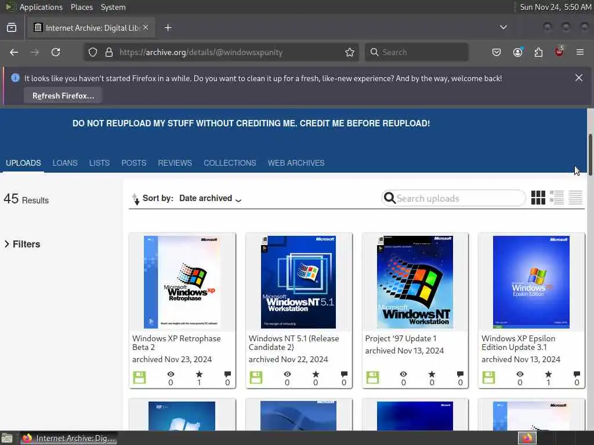Open the Firefox hamburger menu
Screen dimensions: 594x445
click(x=580, y=52)
